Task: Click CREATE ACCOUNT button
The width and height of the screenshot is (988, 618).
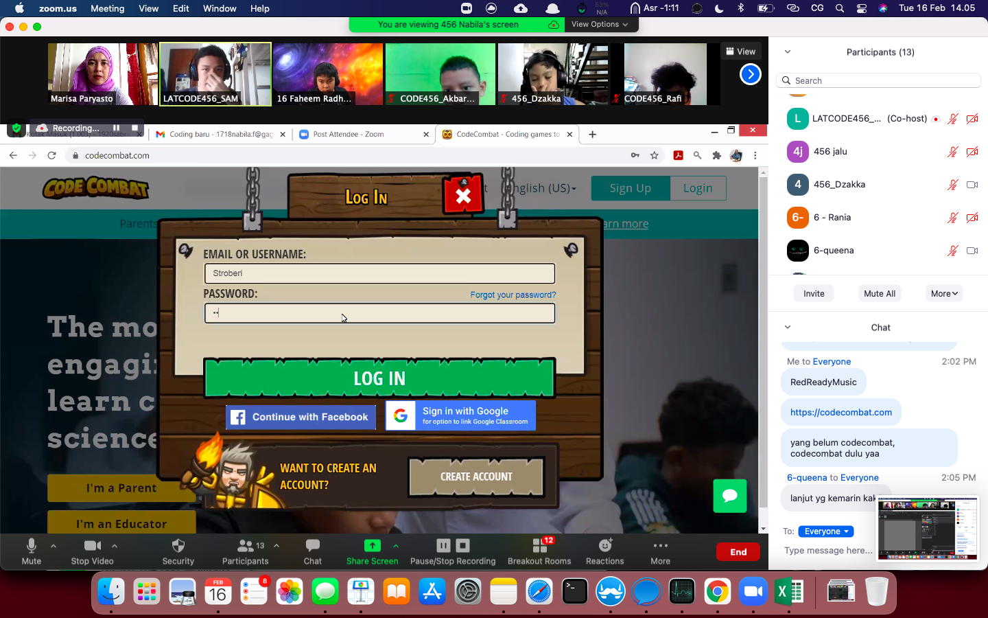Action: click(x=476, y=477)
